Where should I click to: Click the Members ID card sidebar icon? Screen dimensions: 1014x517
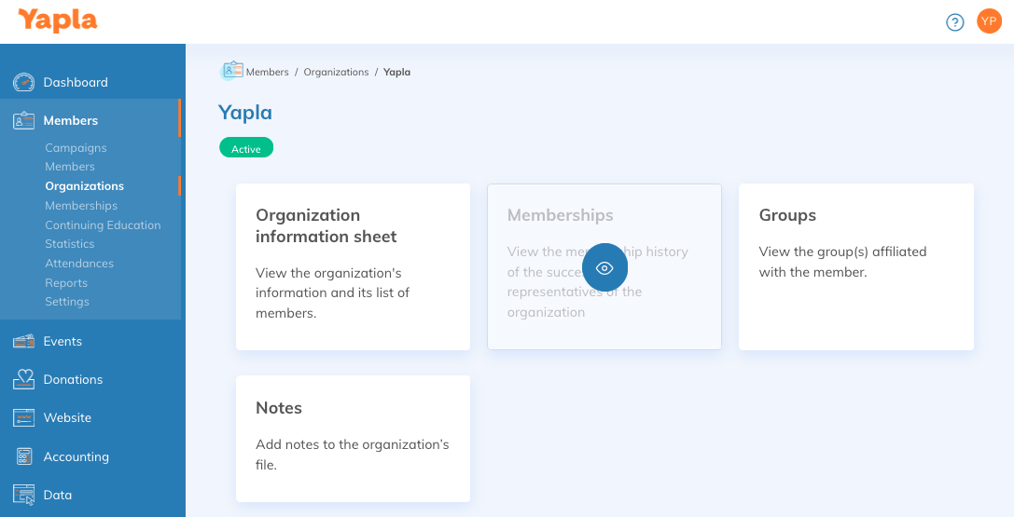(x=24, y=121)
